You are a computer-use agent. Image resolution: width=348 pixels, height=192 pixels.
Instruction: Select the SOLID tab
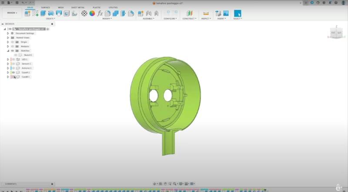tap(30, 7)
